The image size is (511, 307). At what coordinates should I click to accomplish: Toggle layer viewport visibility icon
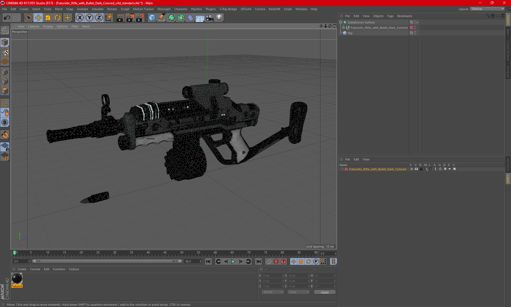coord(416,169)
